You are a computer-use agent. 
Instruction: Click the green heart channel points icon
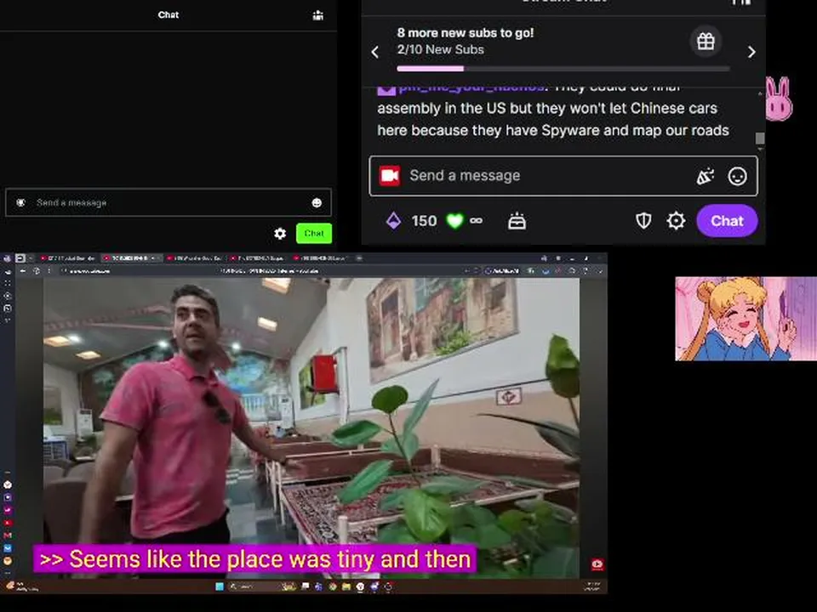pyautogui.click(x=454, y=221)
